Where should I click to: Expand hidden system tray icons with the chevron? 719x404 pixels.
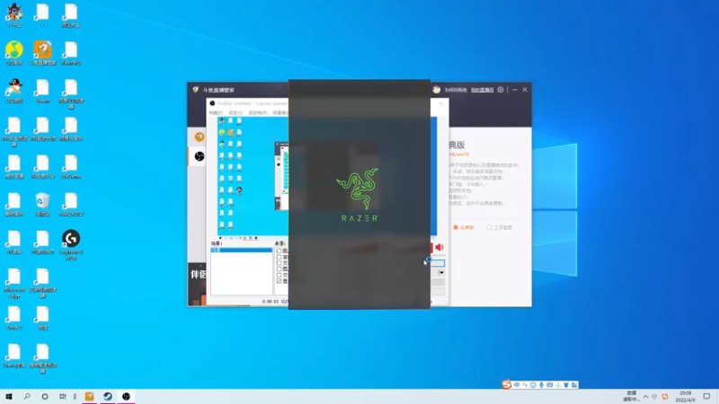645,397
